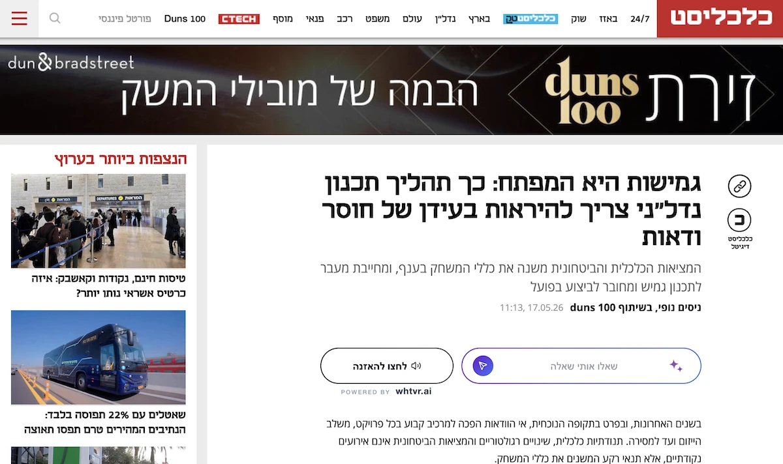Focus the שאלו אותי שאלה input field

click(581, 366)
